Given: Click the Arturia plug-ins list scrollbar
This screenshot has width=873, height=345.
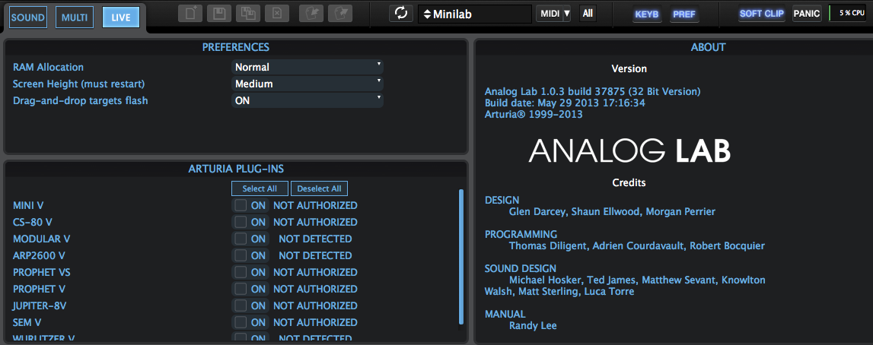Looking at the screenshot, I should [461, 257].
